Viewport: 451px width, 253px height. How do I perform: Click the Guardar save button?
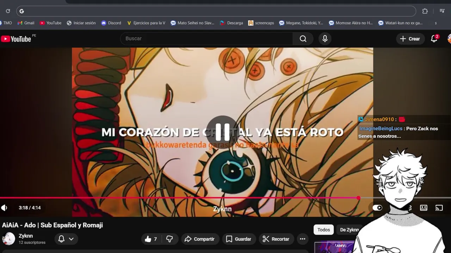(239, 239)
